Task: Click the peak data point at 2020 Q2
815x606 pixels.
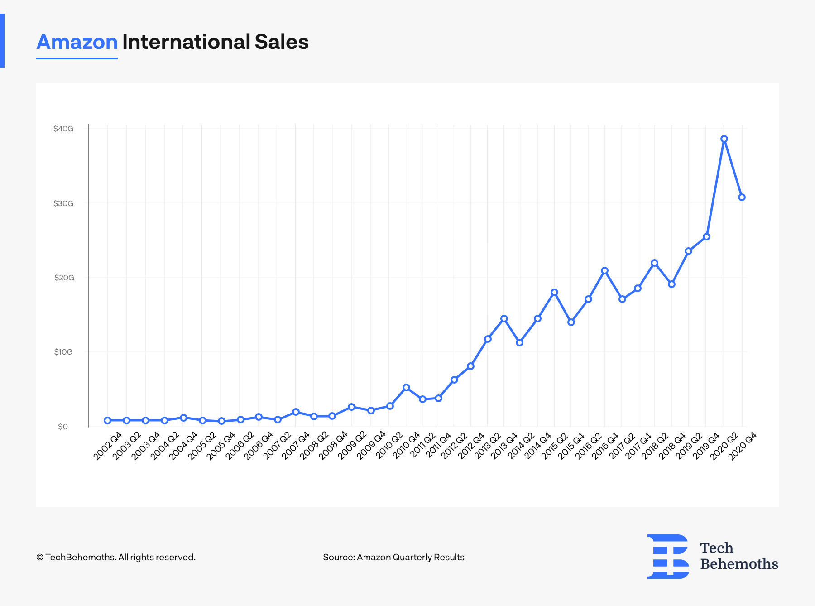Action: pos(724,139)
